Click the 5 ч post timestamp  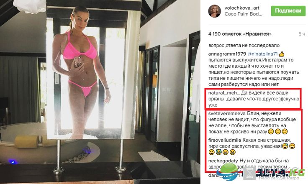click(302, 34)
